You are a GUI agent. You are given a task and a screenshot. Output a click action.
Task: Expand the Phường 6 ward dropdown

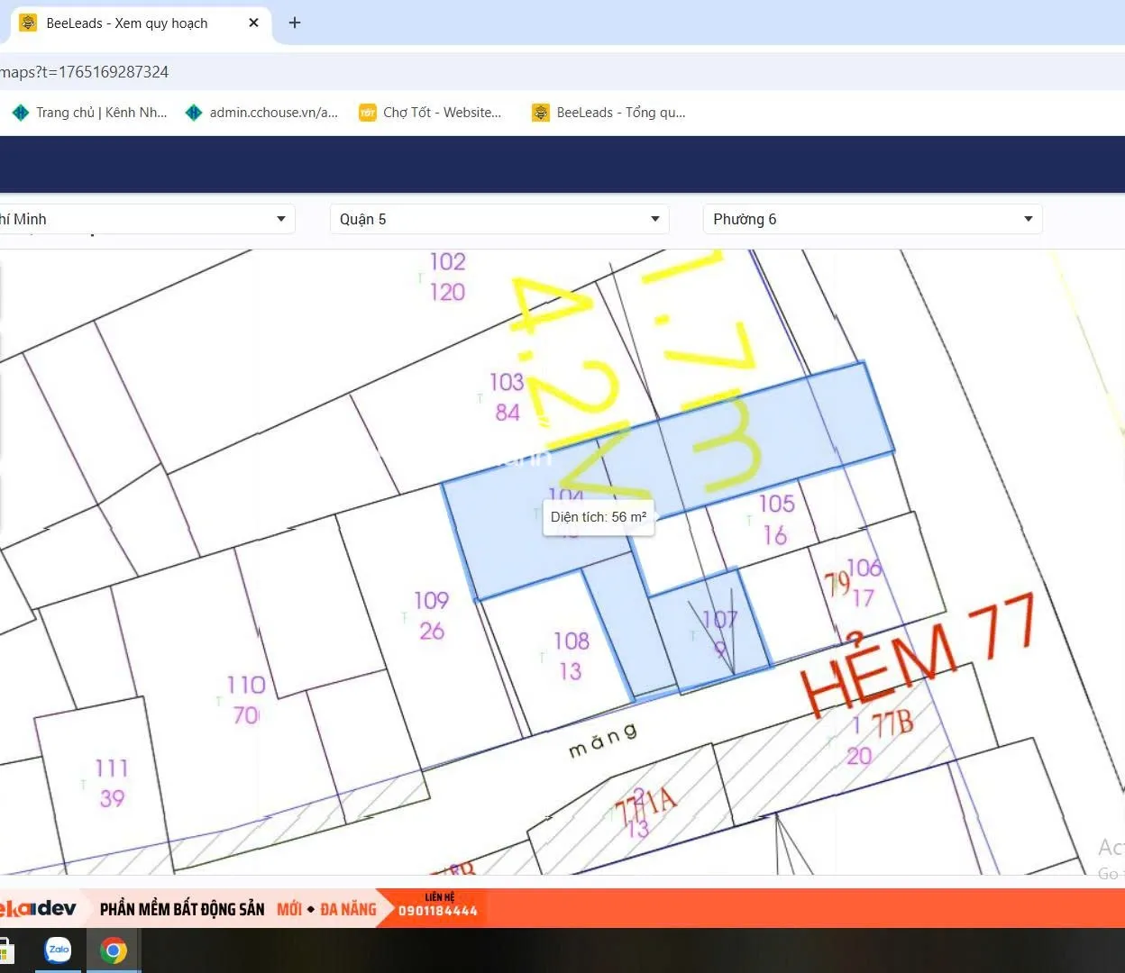click(x=873, y=219)
